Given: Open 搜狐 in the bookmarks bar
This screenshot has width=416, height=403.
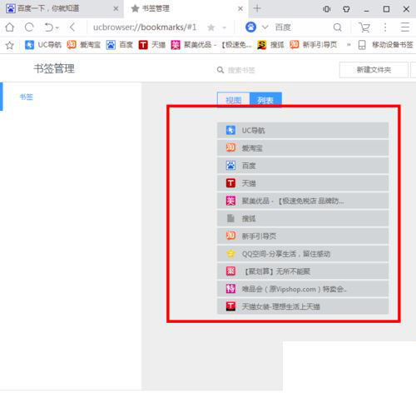Looking at the screenshot, I should 270,45.
